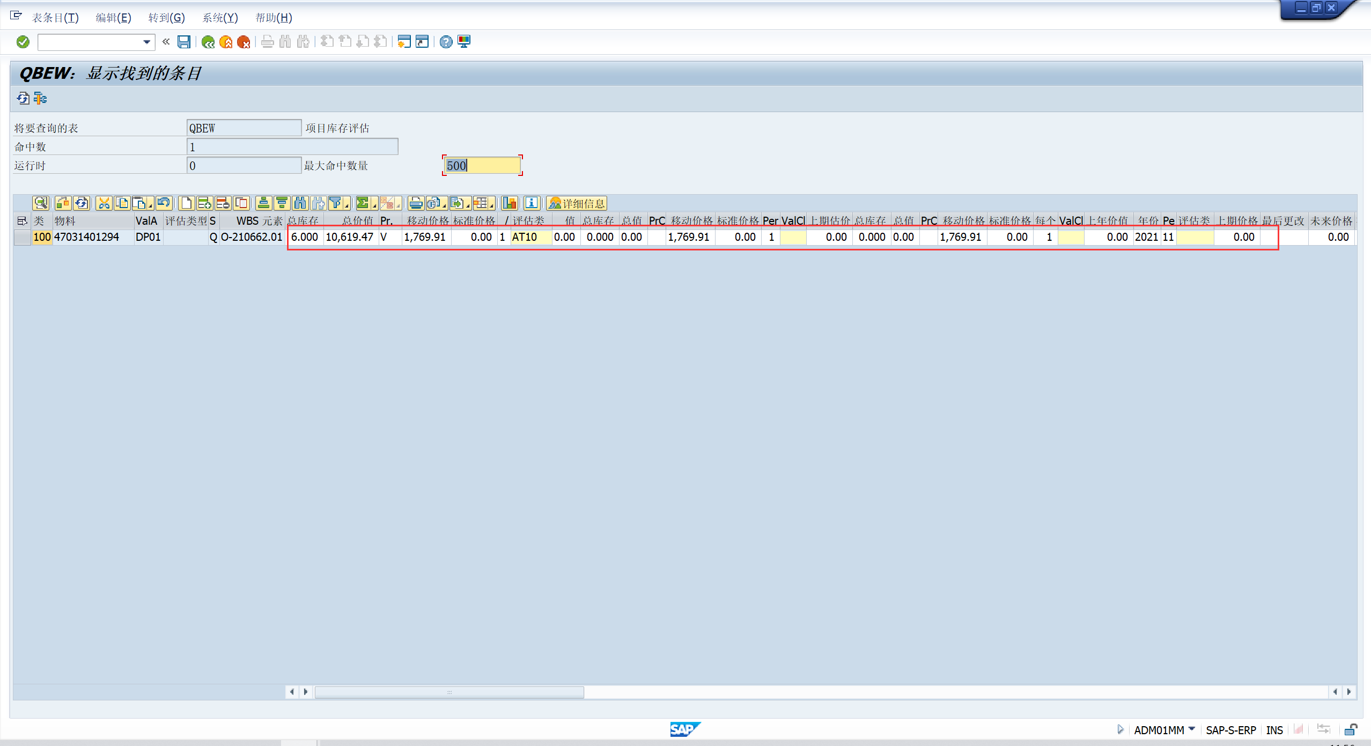Click the 详细信息 details button

tap(577, 203)
